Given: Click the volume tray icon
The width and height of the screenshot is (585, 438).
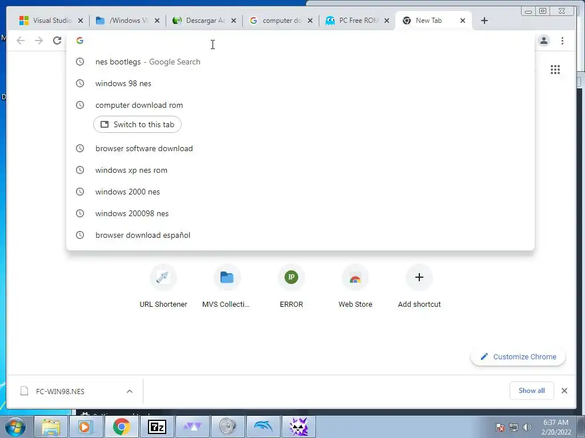Looking at the screenshot, I should (x=527, y=427).
